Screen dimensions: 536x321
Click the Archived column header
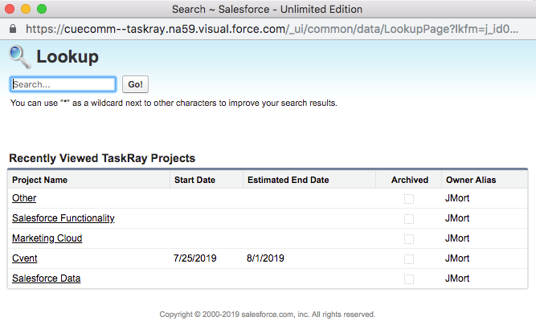point(410,180)
